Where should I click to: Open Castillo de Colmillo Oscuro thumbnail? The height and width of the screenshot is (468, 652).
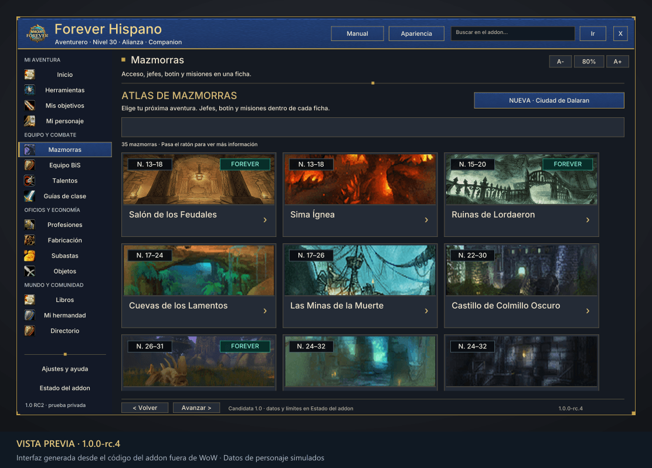pyautogui.click(x=521, y=270)
